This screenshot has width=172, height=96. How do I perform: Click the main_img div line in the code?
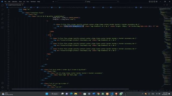point(66,75)
